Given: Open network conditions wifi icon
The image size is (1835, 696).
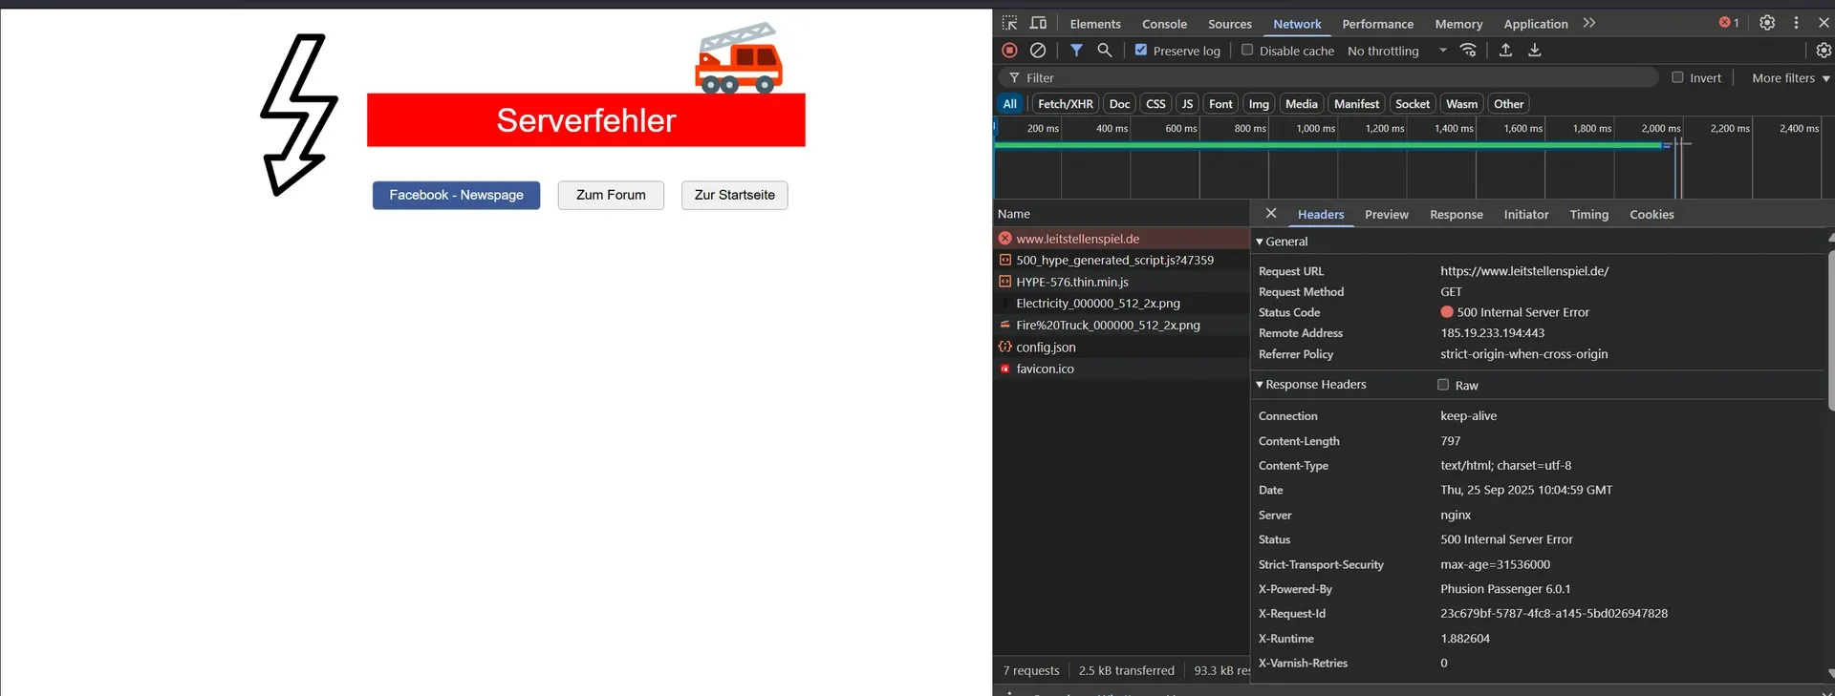Looking at the screenshot, I should [1469, 51].
